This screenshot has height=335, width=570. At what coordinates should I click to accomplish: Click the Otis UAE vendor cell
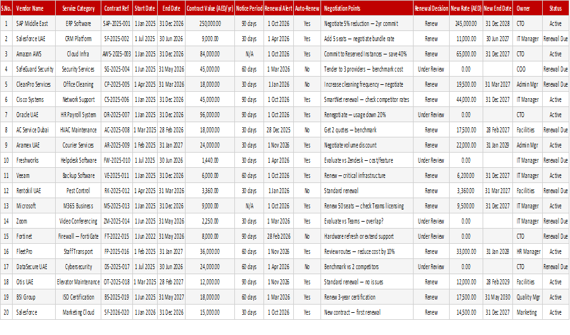coord(34,282)
